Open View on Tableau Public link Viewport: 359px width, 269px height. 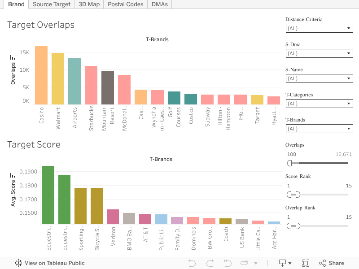[54, 263]
